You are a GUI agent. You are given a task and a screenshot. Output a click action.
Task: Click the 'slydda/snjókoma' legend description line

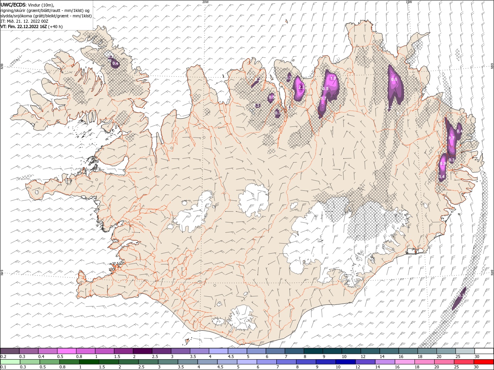[x=46, y=16]
